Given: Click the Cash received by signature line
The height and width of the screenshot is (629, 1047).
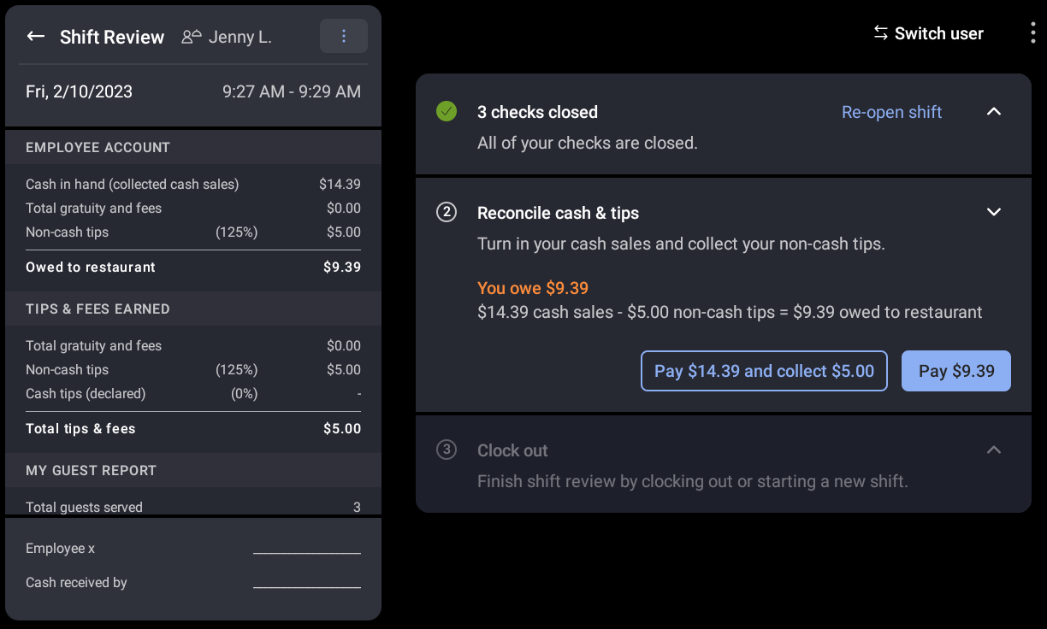Looking at the screenshot, I should pyautogui.click(x=307, y=585).
